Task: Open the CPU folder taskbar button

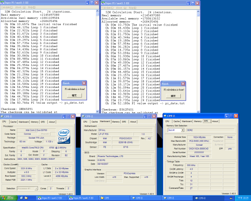Action: pos(114,198)
